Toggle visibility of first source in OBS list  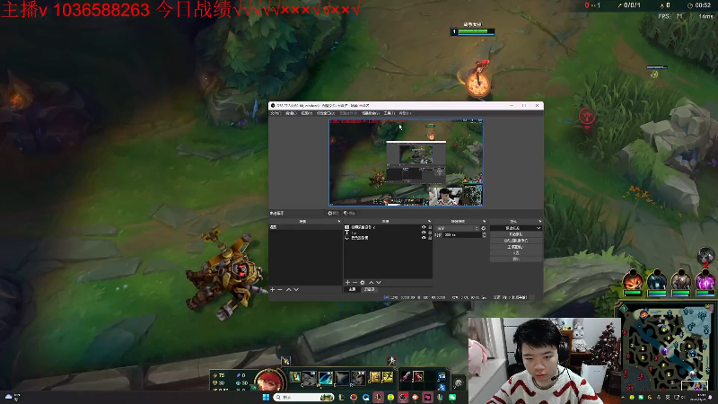point(424,227)
